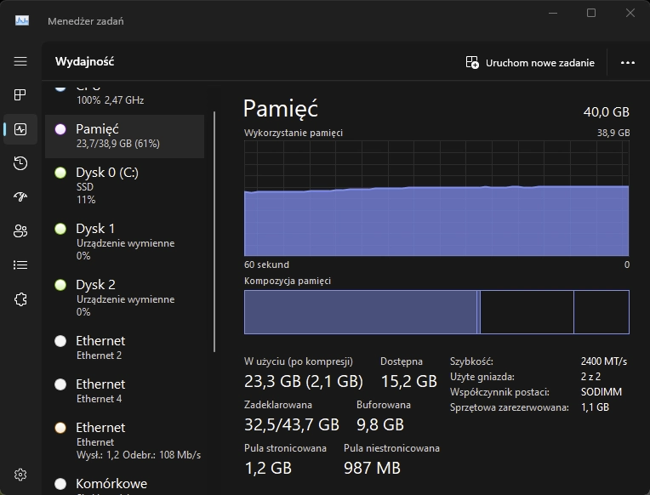Select the Pamięć entry in resource list

tap(124, 136)
